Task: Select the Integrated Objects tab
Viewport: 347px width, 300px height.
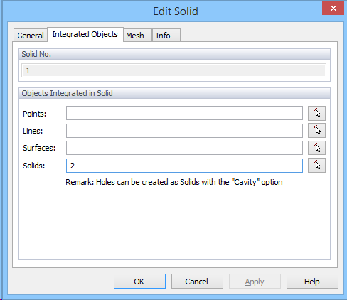Action: [85, 34]
